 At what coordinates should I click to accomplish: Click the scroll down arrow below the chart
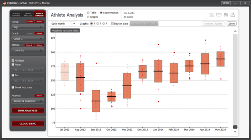(x=235, y=132)
